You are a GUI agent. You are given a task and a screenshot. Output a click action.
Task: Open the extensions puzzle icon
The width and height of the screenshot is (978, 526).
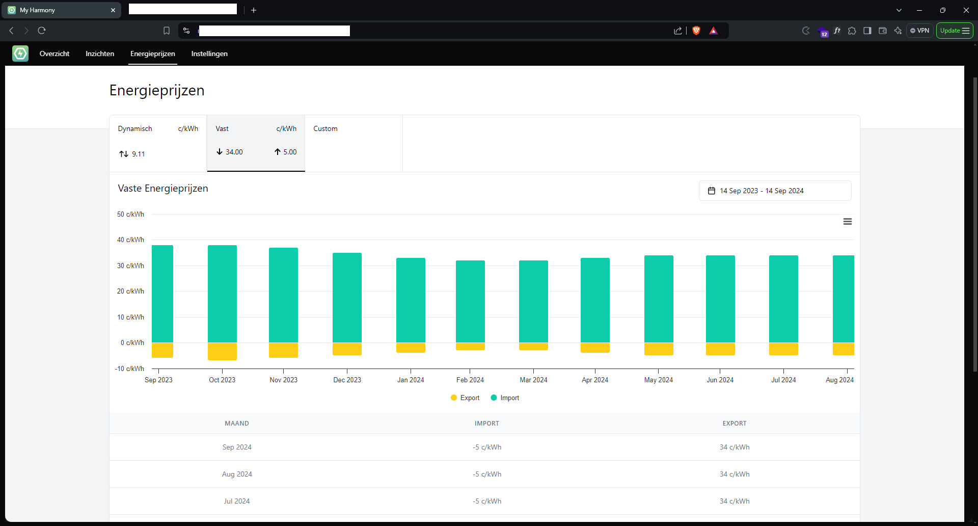click(x=852, y=31)
